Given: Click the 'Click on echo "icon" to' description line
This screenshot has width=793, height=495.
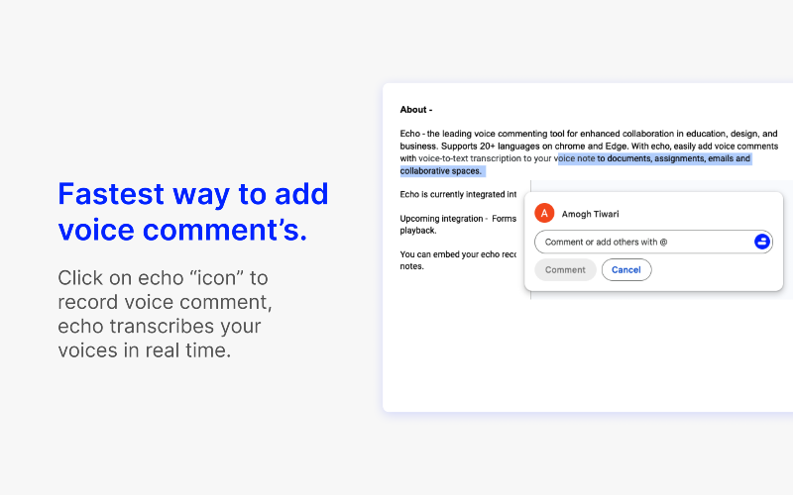Looking at the screenshot, I should coord(163,277).
